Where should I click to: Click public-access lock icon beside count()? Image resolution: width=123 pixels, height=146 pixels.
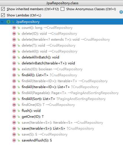coord(19,28)
